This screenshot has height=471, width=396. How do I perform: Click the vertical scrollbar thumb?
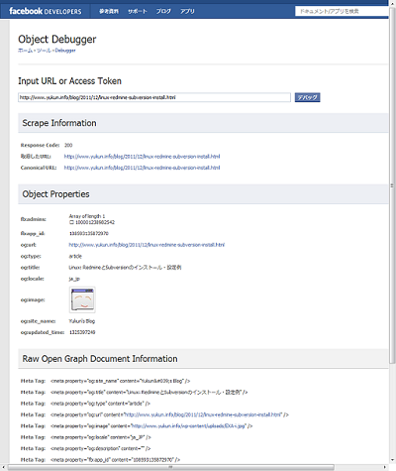[392, 185]
